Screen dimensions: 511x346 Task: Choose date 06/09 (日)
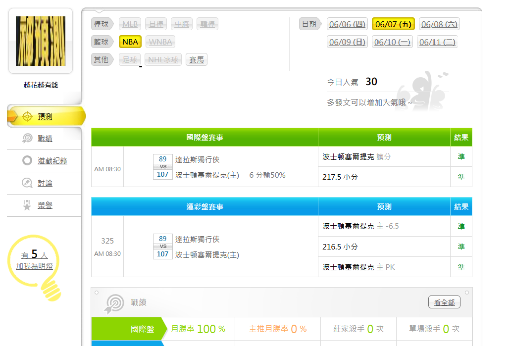click(x=348, y=42)
